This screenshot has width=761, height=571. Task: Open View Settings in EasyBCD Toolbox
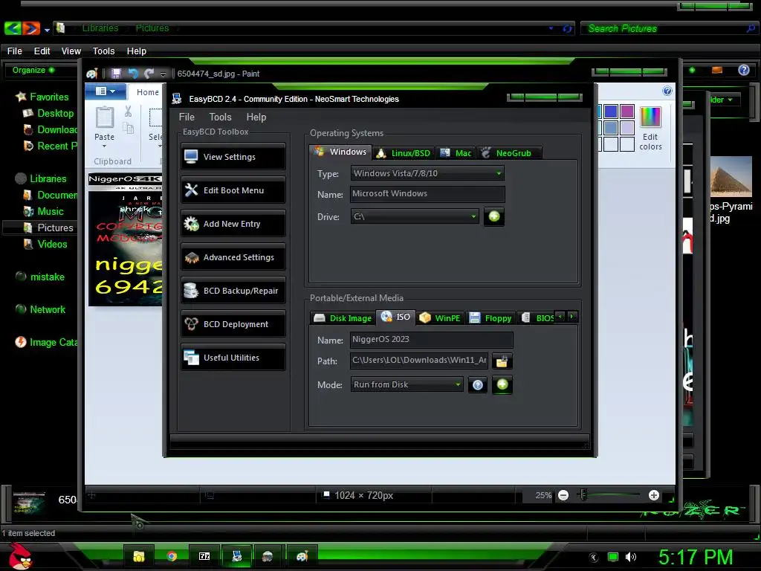[x=233, y=156]
